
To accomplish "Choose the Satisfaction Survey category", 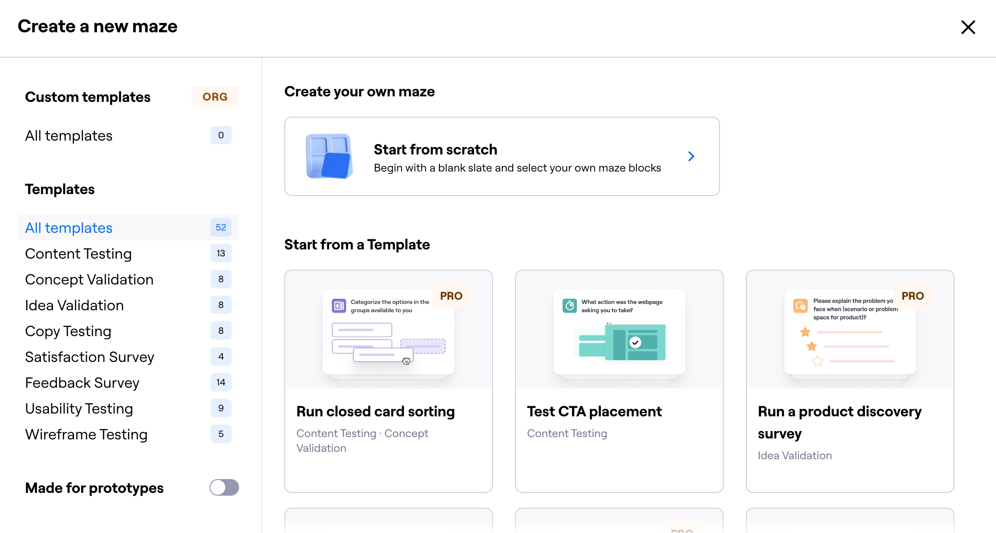I will point(90,357).
